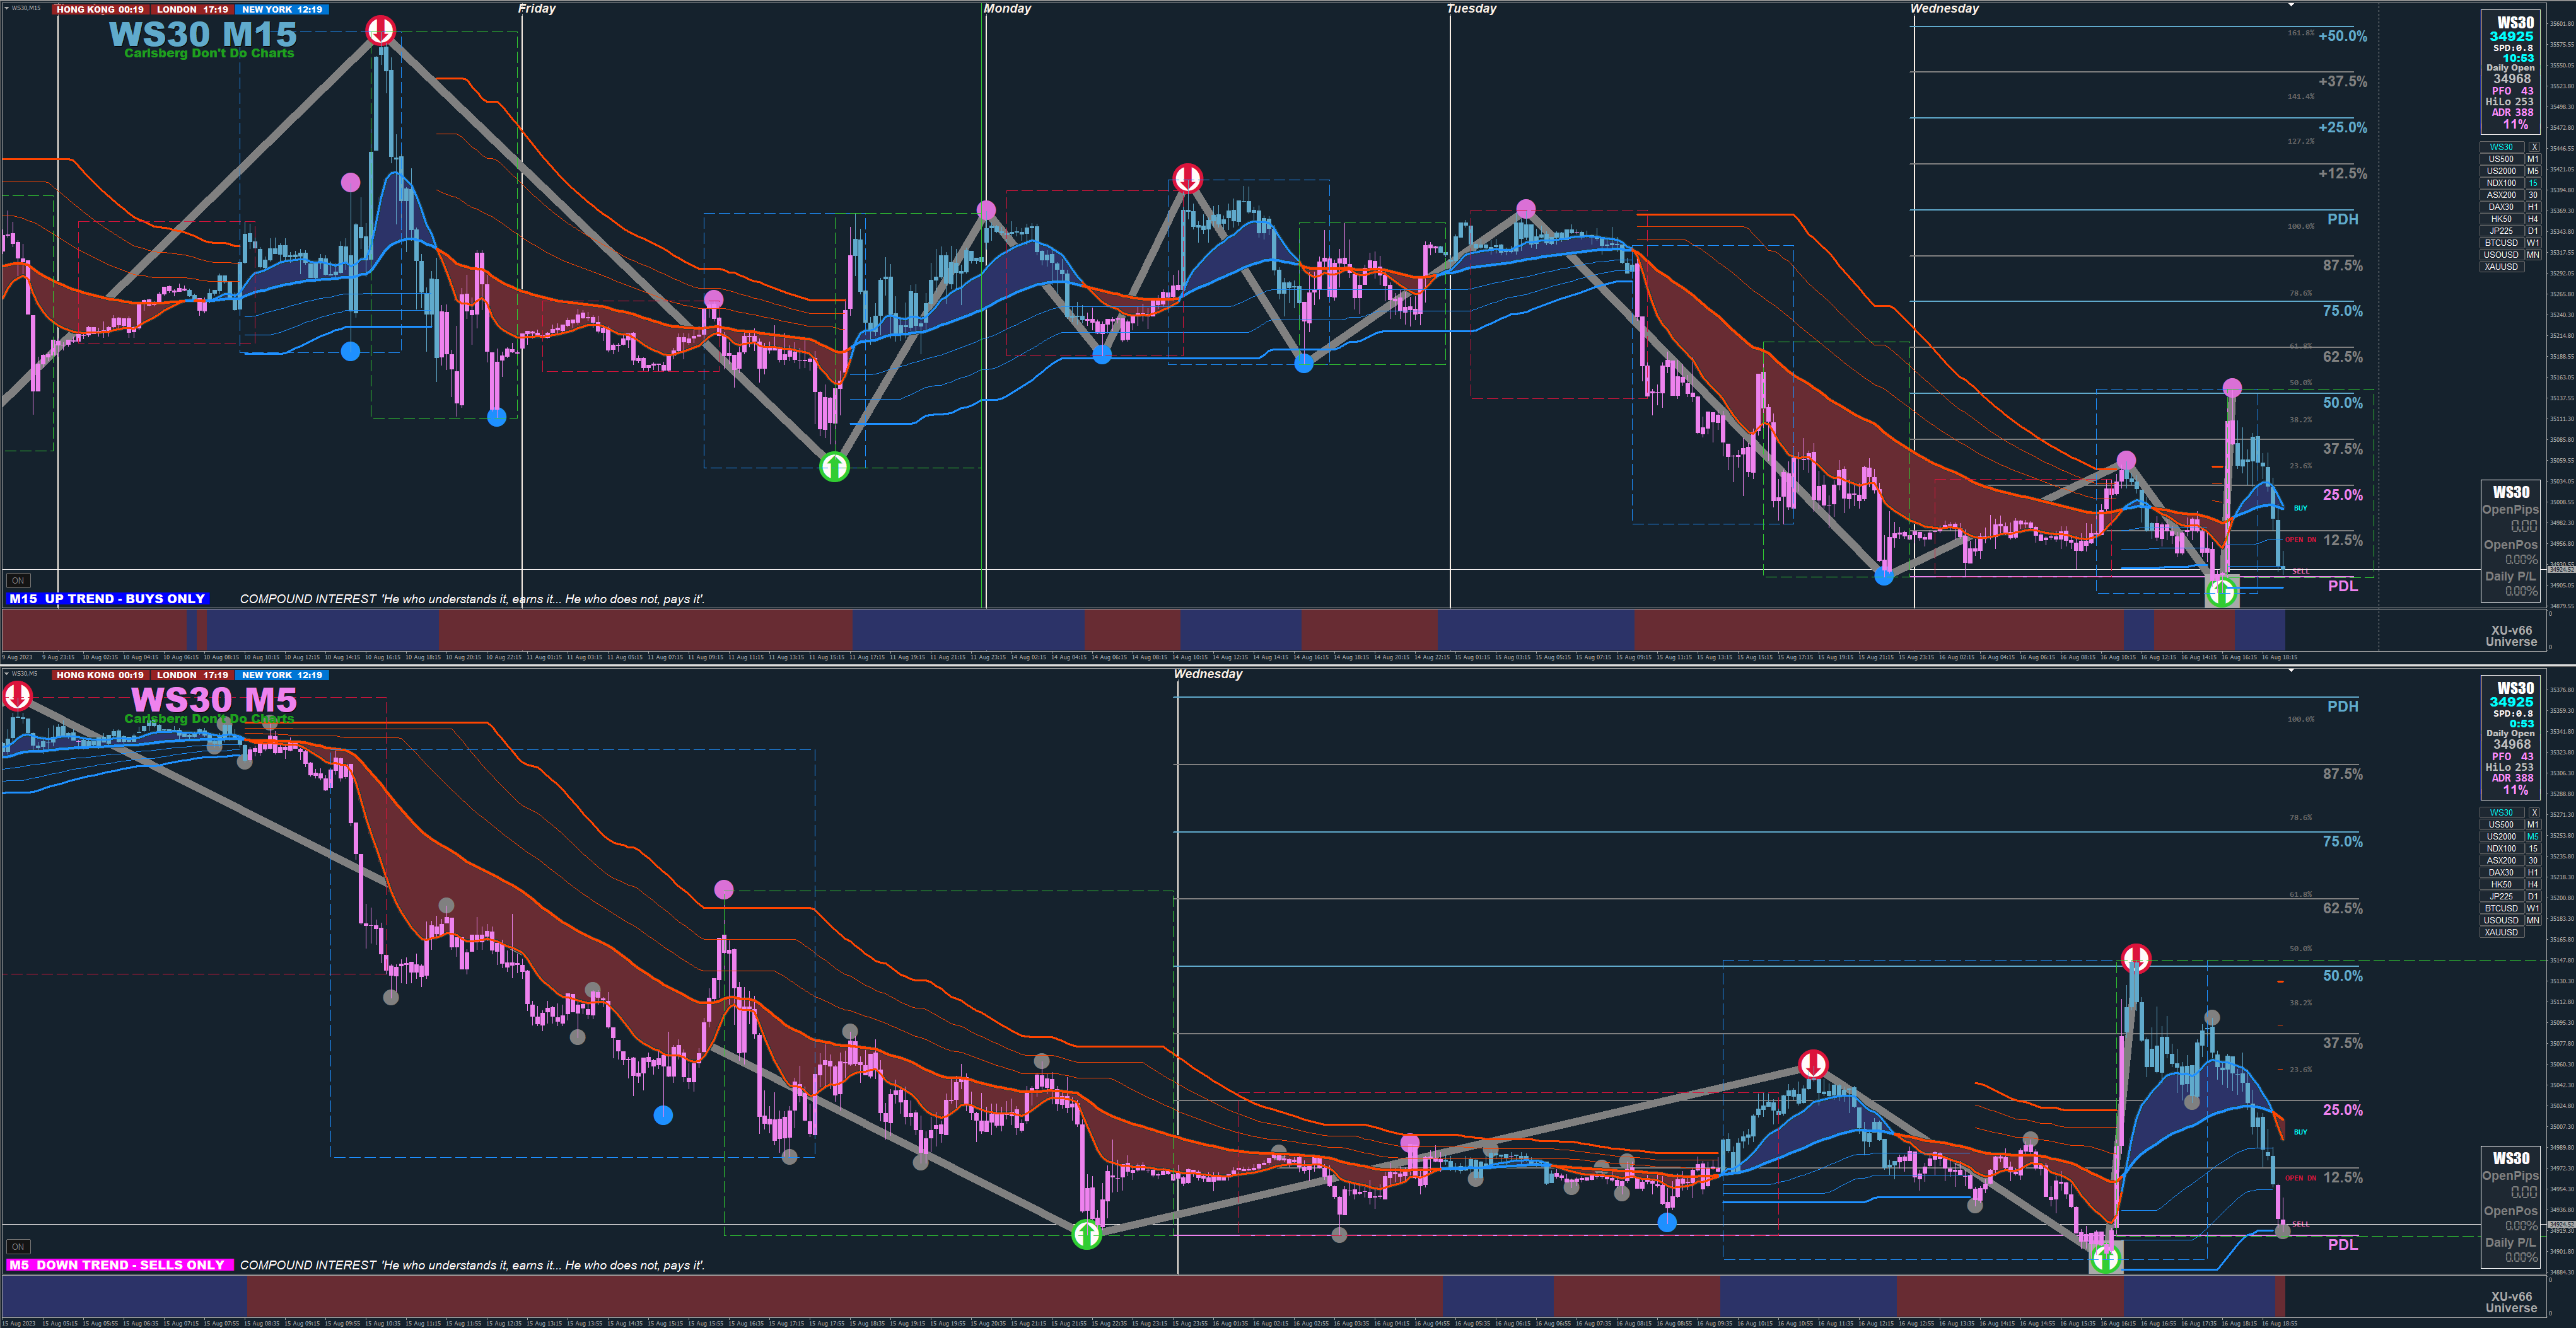This screenshot has height=1328, width=2576.
Task: Click BTCUSD button in M15 symbol panel
Action: click(x=2501, y=243)
